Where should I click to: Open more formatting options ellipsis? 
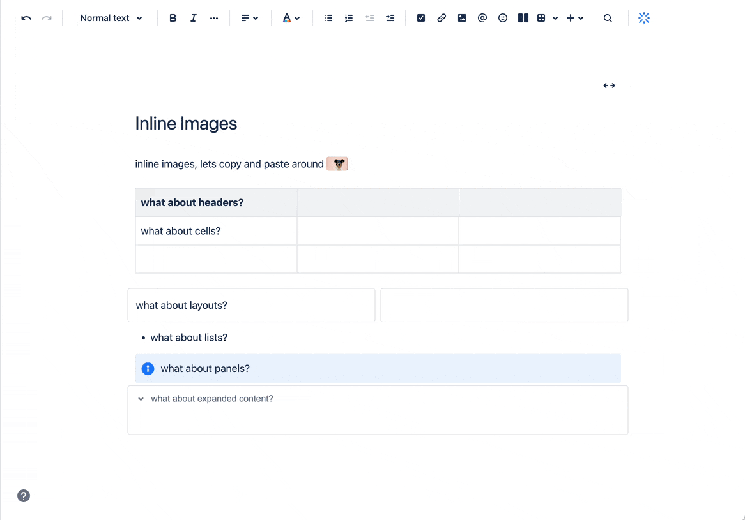pos(214,18)
